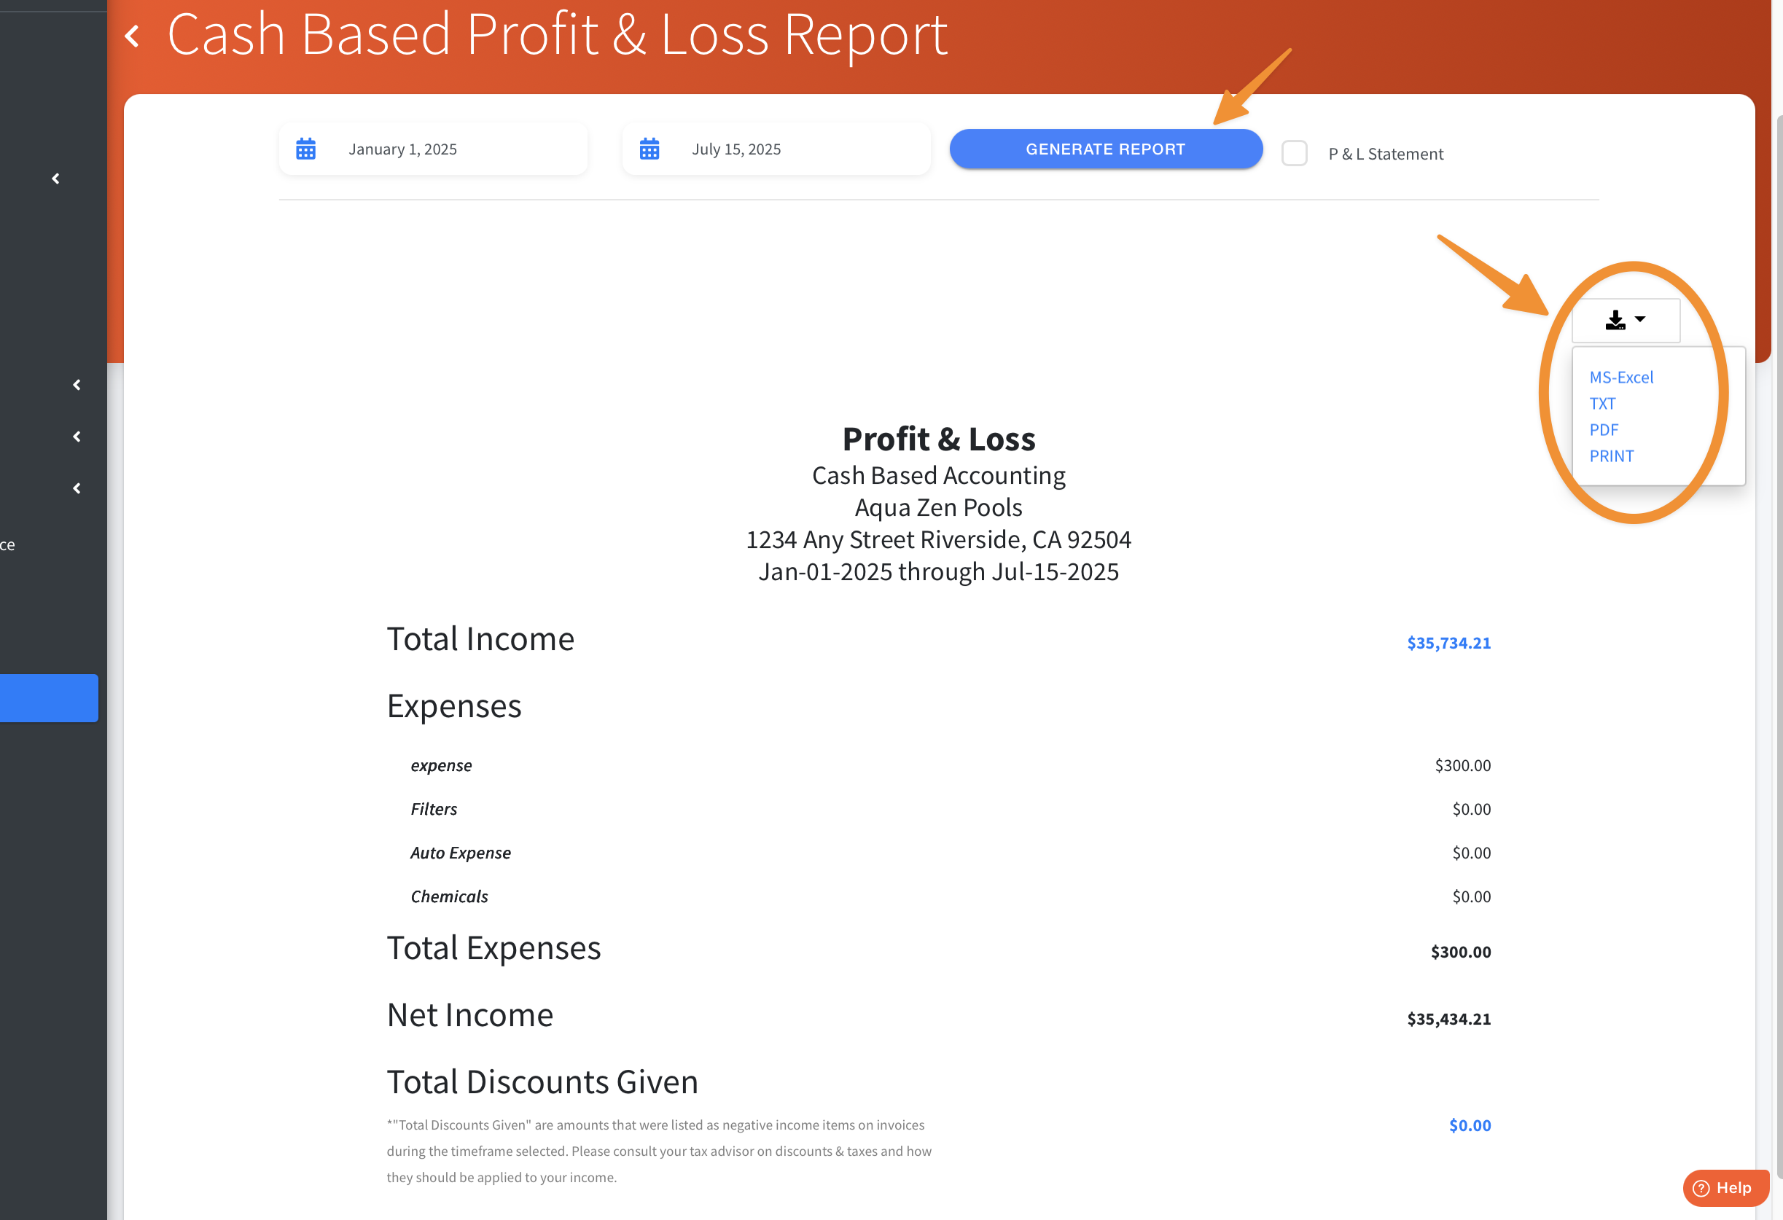Click the Help question mark button

tap(1725, 1188)
